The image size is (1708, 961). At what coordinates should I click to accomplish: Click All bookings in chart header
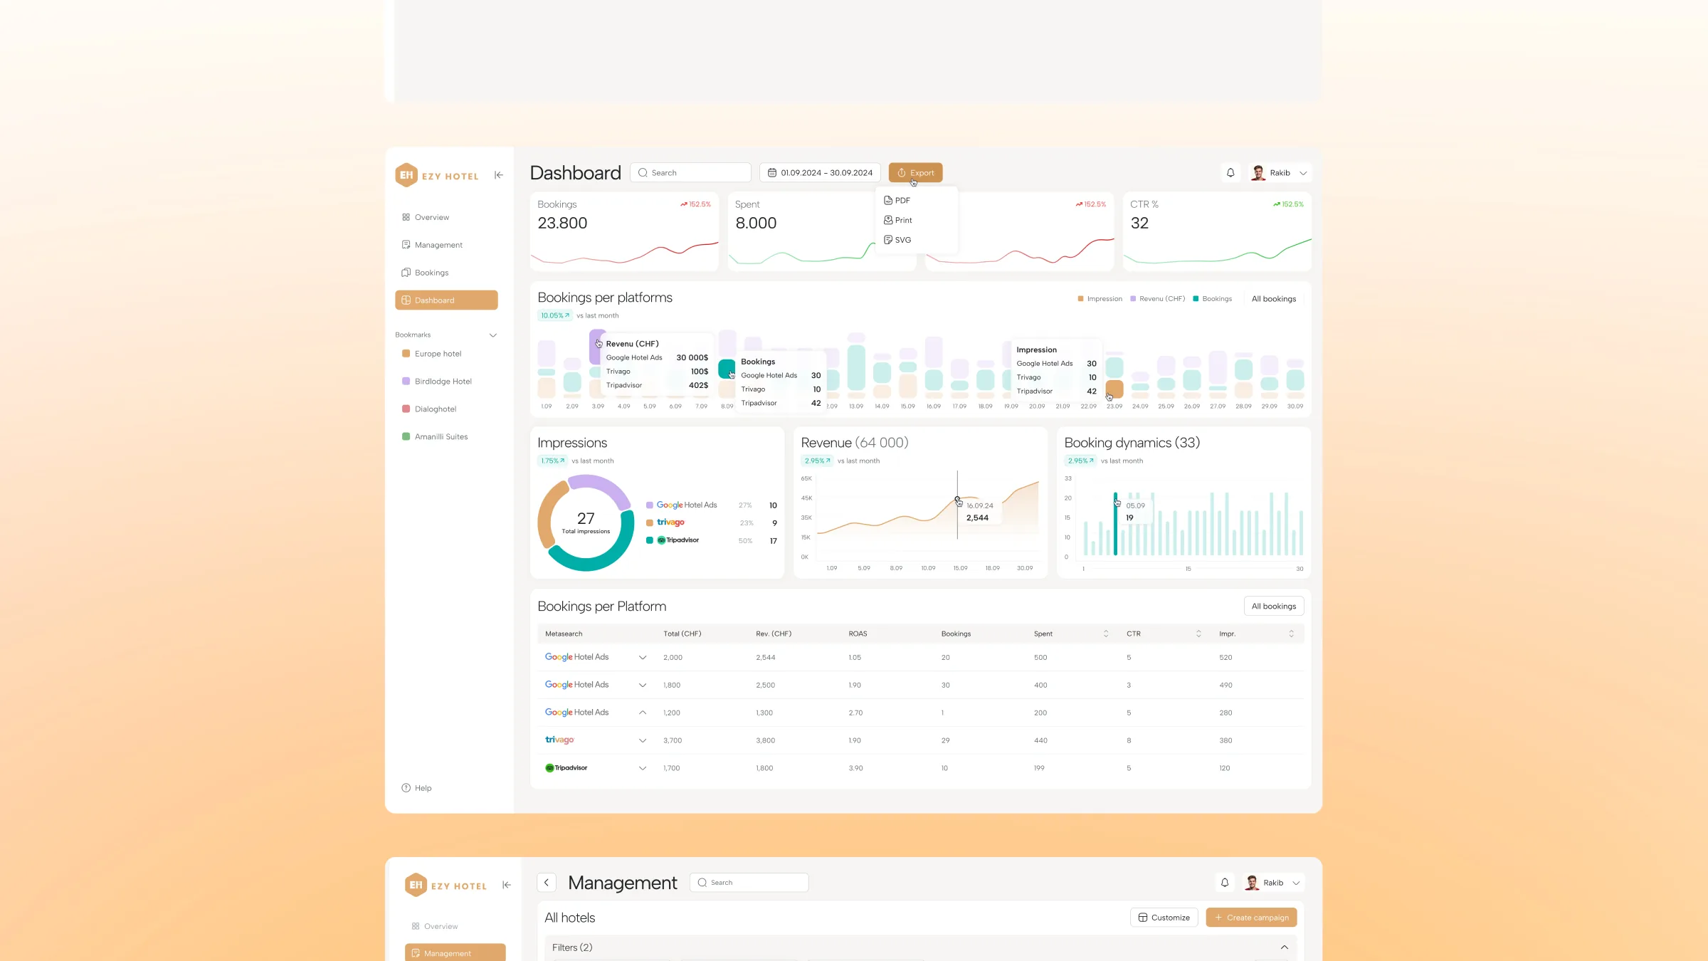[1274, 299]
